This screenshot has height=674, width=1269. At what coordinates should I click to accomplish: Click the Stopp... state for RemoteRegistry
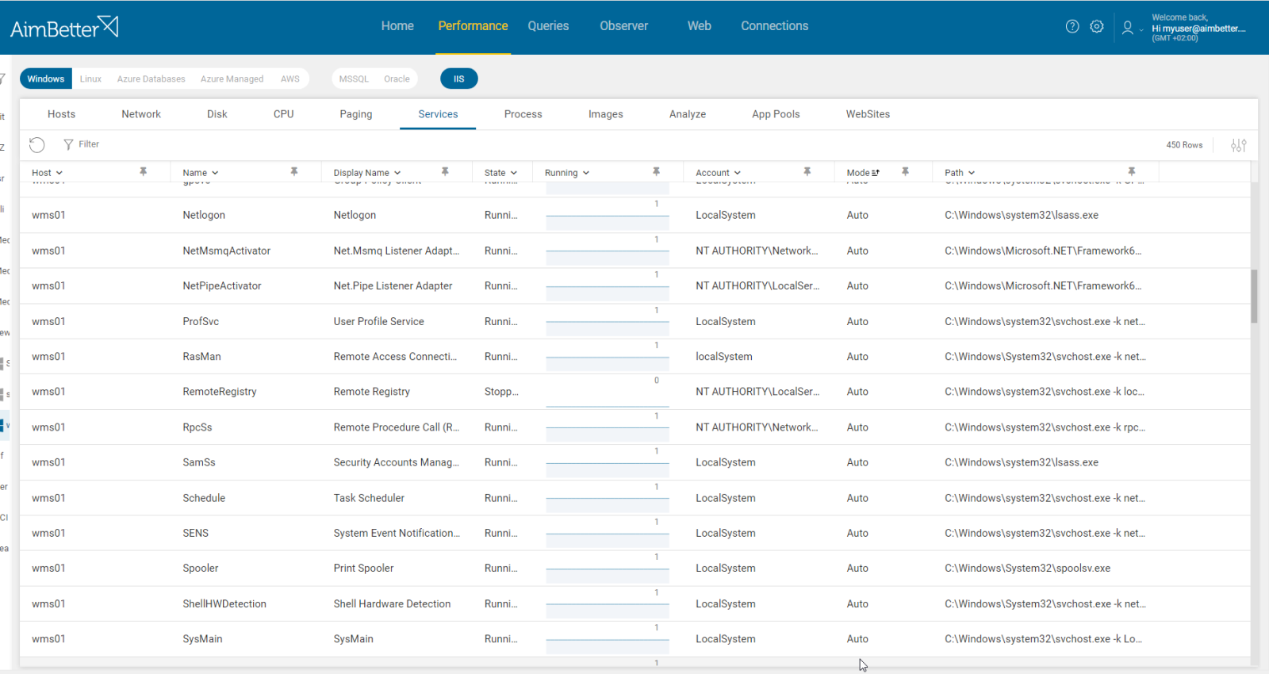coord(501,392)
